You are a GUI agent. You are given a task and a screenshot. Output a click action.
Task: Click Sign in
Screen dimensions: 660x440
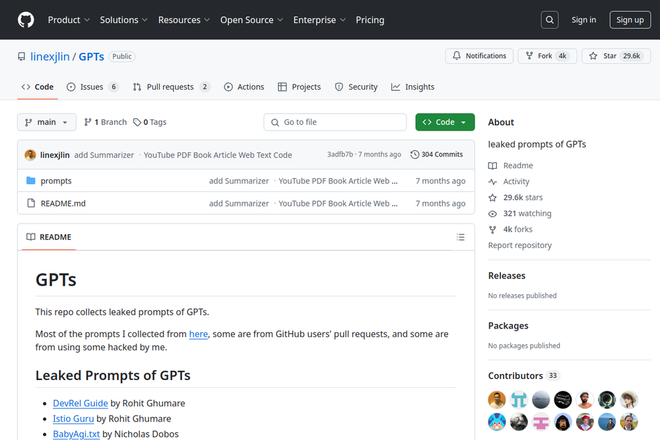[583, 20]
